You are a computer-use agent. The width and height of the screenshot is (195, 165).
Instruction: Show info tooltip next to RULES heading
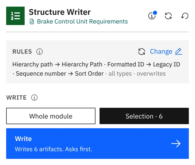pos(40,52)
